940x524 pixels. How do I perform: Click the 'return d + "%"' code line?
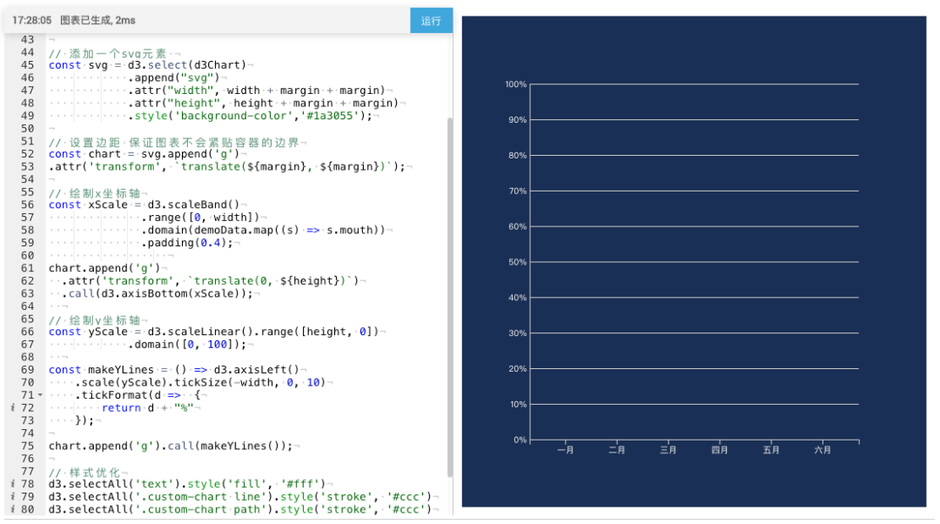(147, 407)
